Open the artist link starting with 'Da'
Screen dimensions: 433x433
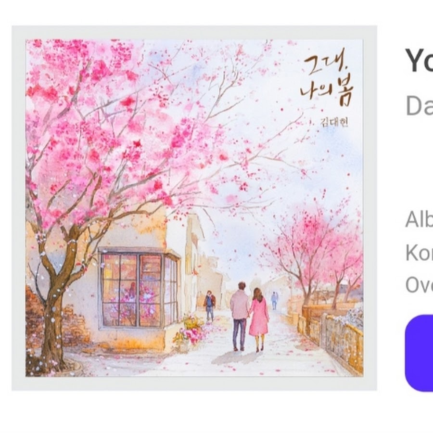419,105
